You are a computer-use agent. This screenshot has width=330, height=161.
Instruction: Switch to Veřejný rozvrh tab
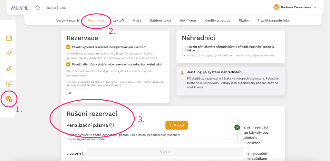68,21
